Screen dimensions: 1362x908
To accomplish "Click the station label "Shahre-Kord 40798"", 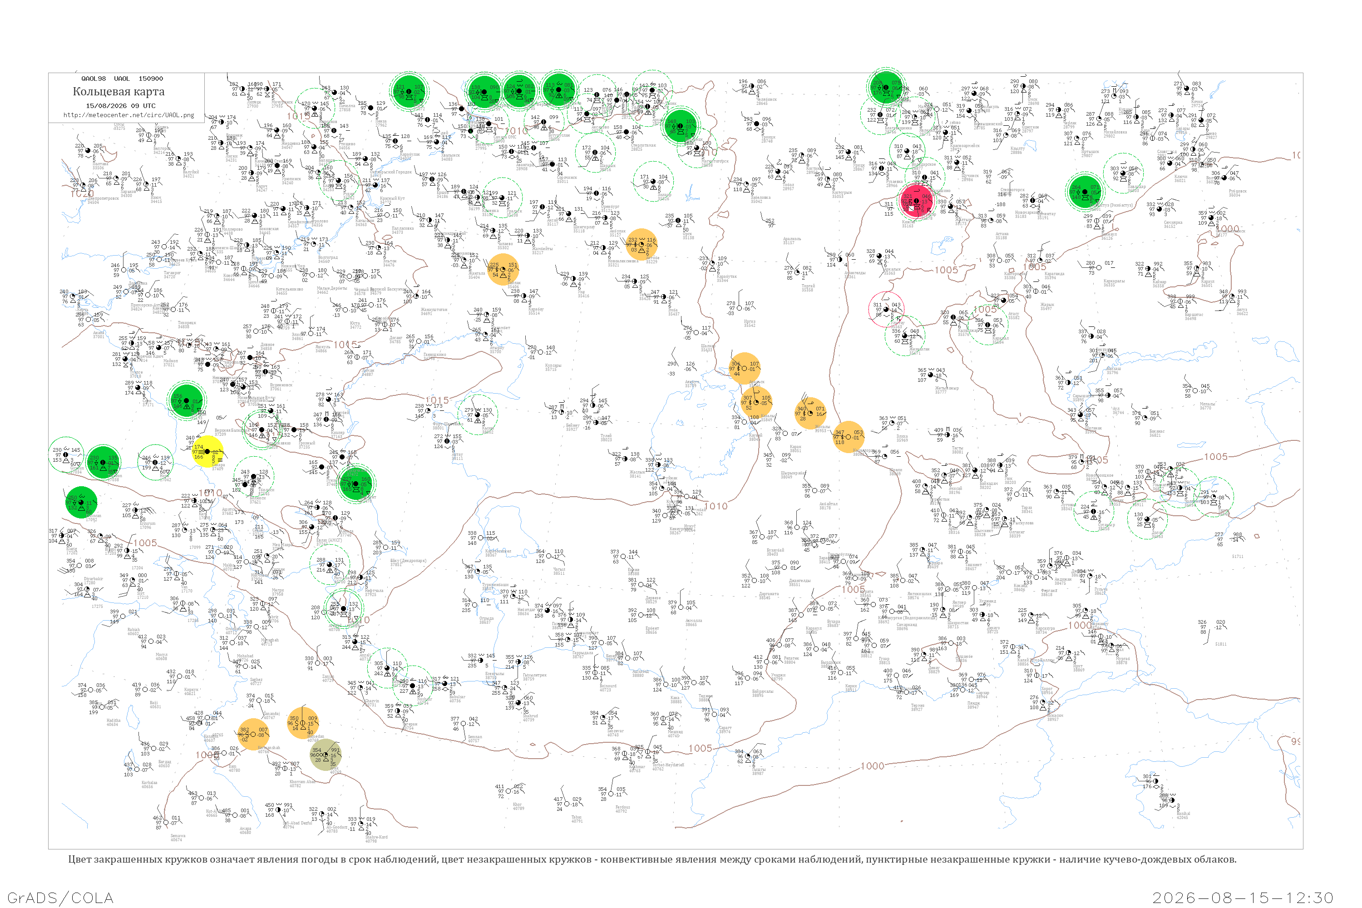I will tap(376, 839).
